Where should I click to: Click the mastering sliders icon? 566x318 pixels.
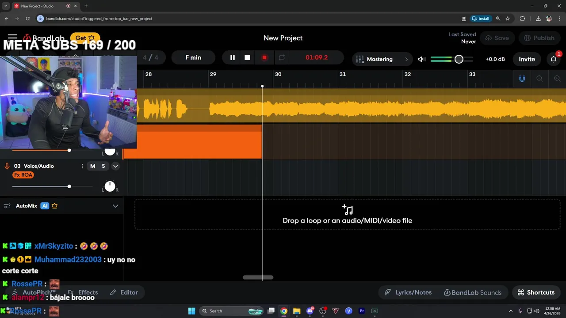tap(360, 59)
